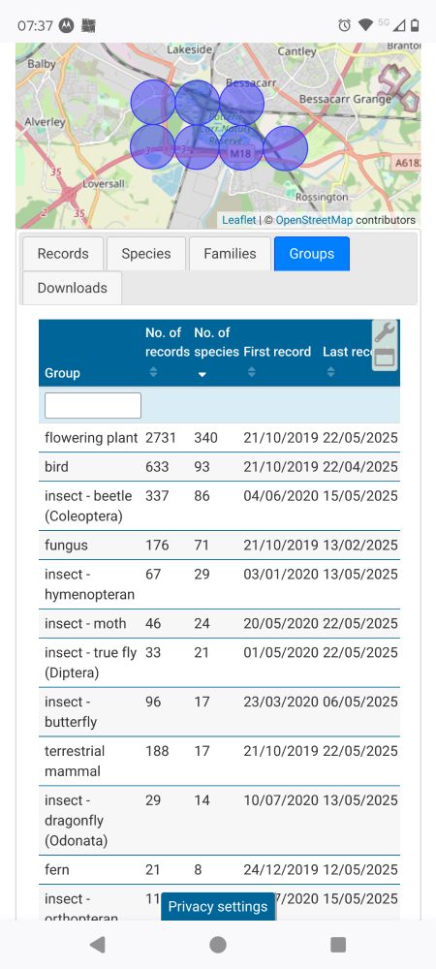436x969 pixels.
Task: Click bird records count 633
Action: [157, 467]
